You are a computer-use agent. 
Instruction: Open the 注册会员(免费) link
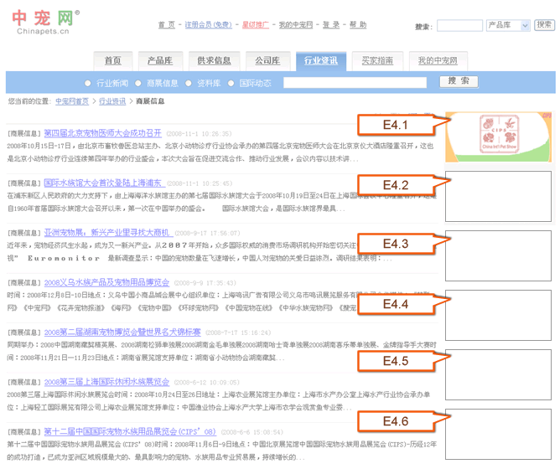coord(208,25)
